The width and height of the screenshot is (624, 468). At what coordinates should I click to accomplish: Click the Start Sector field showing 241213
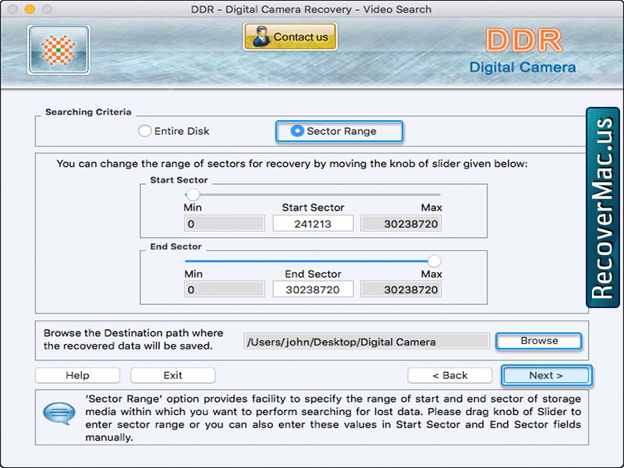[x=313, y=223]
